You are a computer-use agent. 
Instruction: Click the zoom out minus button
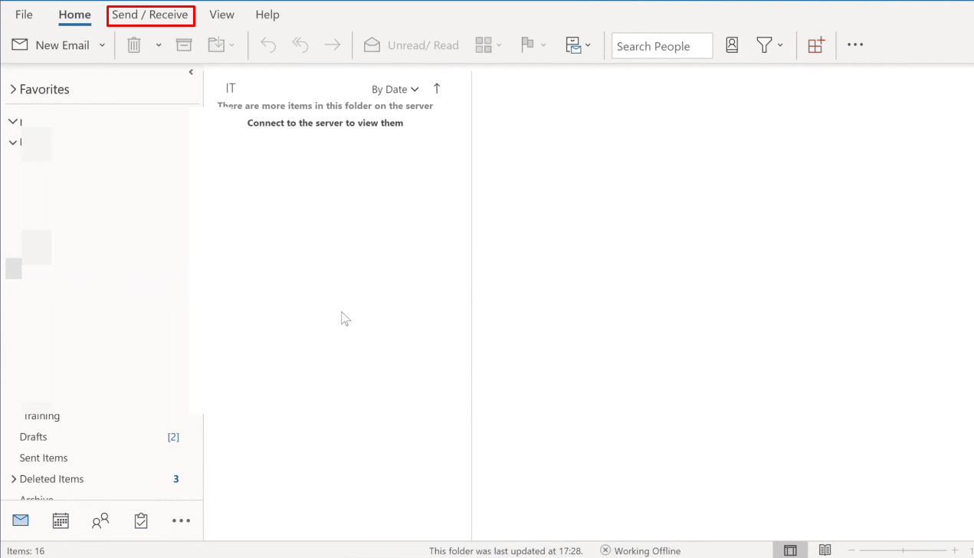tap(851, 550)
